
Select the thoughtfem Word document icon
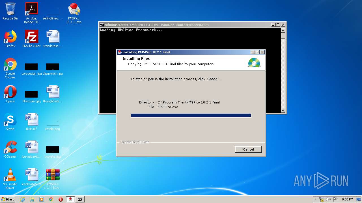[53, 94]
